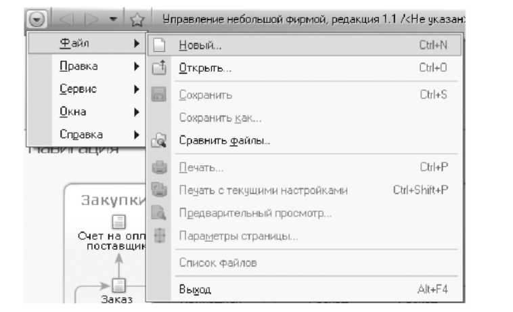Click the Save floppy disk icon
This screenshot has width=513, height=312.
pyautogui.click(x=159, y=94)
